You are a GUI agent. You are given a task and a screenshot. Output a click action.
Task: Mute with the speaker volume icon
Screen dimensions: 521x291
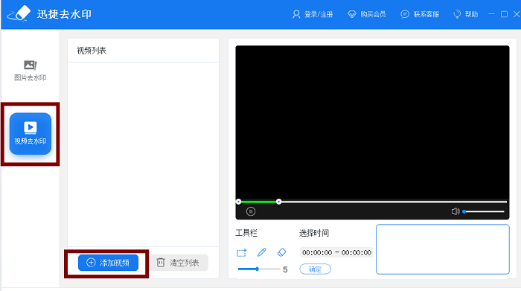(456, 211)
